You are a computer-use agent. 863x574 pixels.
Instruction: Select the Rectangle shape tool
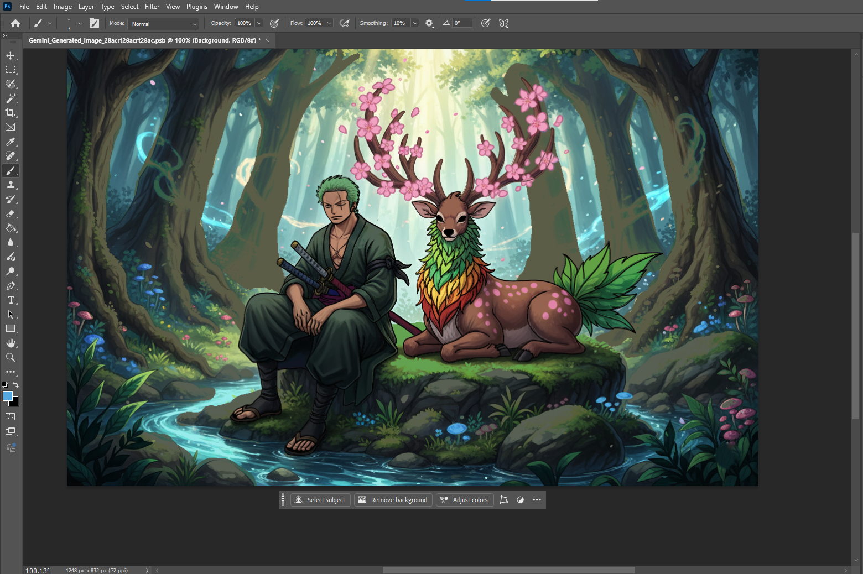(11, 328)
